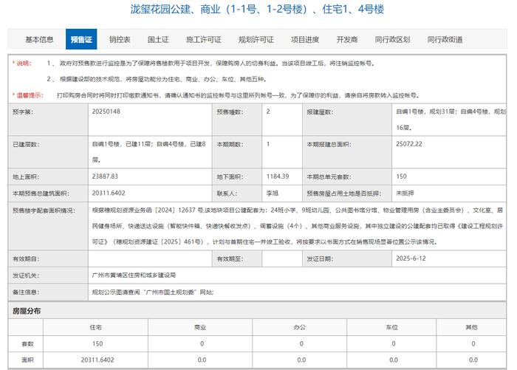Click the 已建层数 value text
Viewport: 517px width, 370px height.
tap(148, 151)
